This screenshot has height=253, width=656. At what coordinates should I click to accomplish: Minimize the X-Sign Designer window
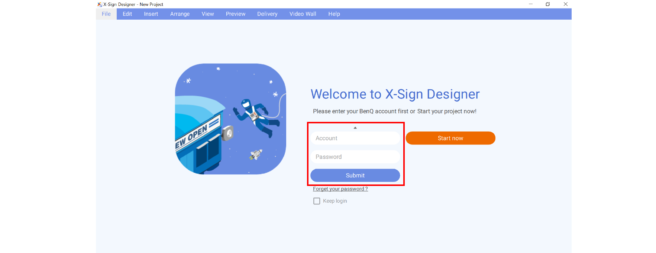[x=531, y=4]
